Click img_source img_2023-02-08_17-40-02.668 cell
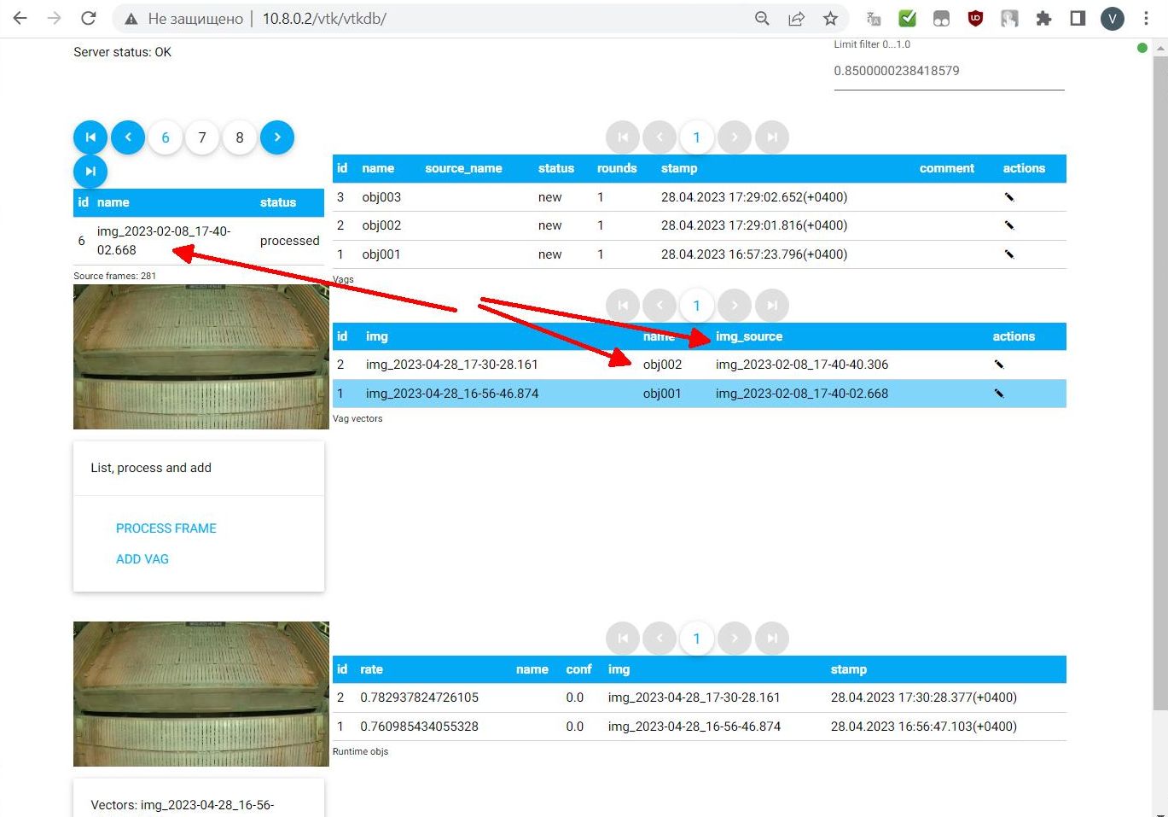Image resolution: width=1168 pixels, height=817 pixels. click(x=802, y=394)
